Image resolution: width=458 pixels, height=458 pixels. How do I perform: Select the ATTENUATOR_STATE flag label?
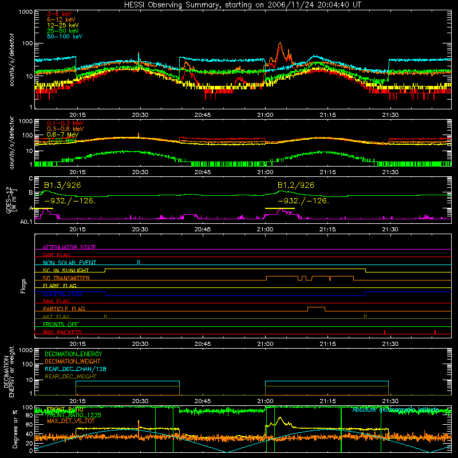coord(69,247)
